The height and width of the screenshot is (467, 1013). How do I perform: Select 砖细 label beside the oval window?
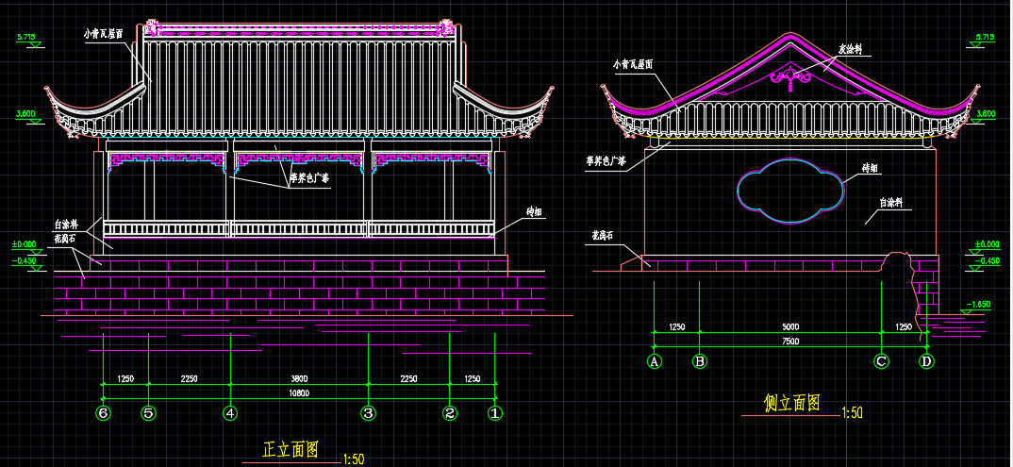[x=870, y=167]
